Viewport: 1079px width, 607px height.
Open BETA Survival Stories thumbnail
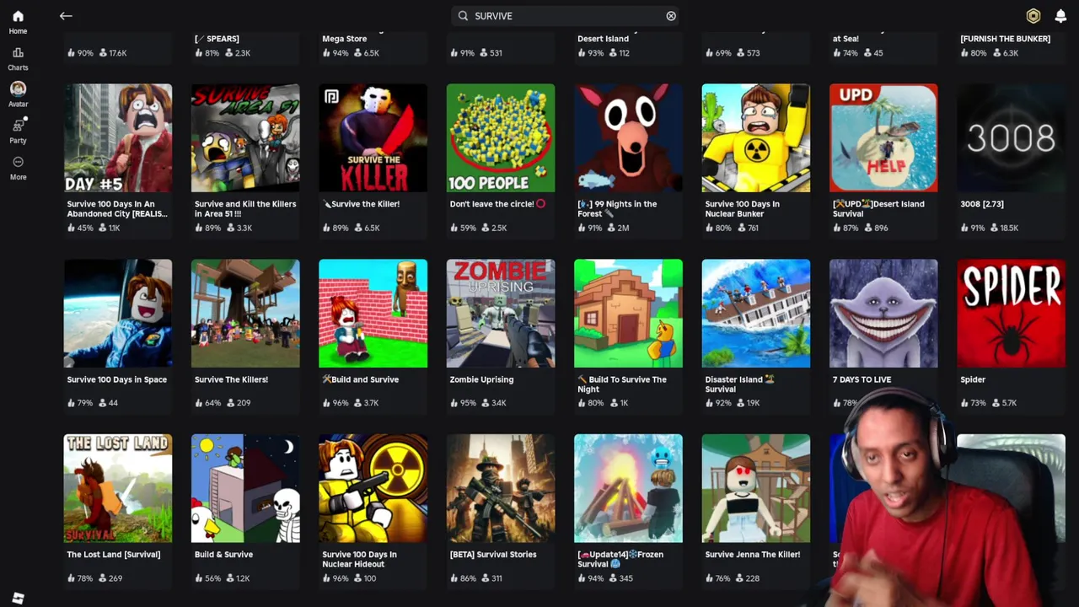[501, 488]
